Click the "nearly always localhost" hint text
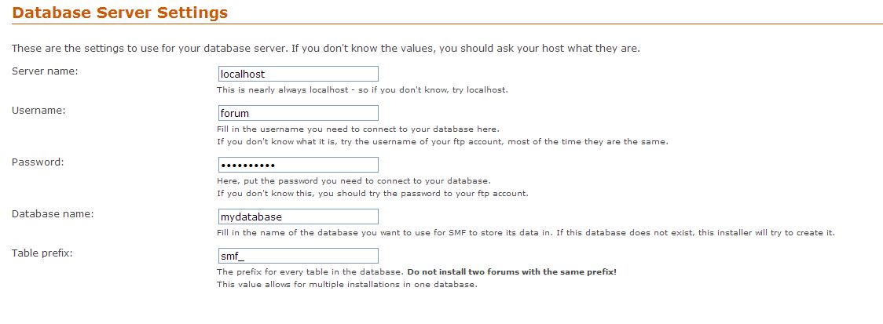This screenshot has height=324, width=883. coord(363,90)
